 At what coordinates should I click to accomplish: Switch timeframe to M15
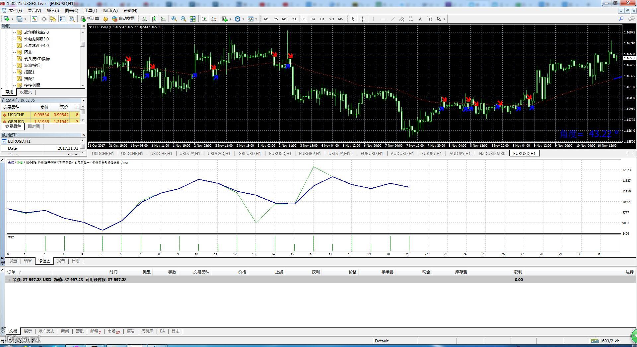(x=285, y=19)
